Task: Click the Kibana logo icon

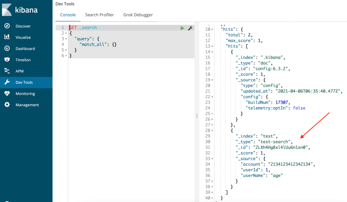Action: [7, 10]
